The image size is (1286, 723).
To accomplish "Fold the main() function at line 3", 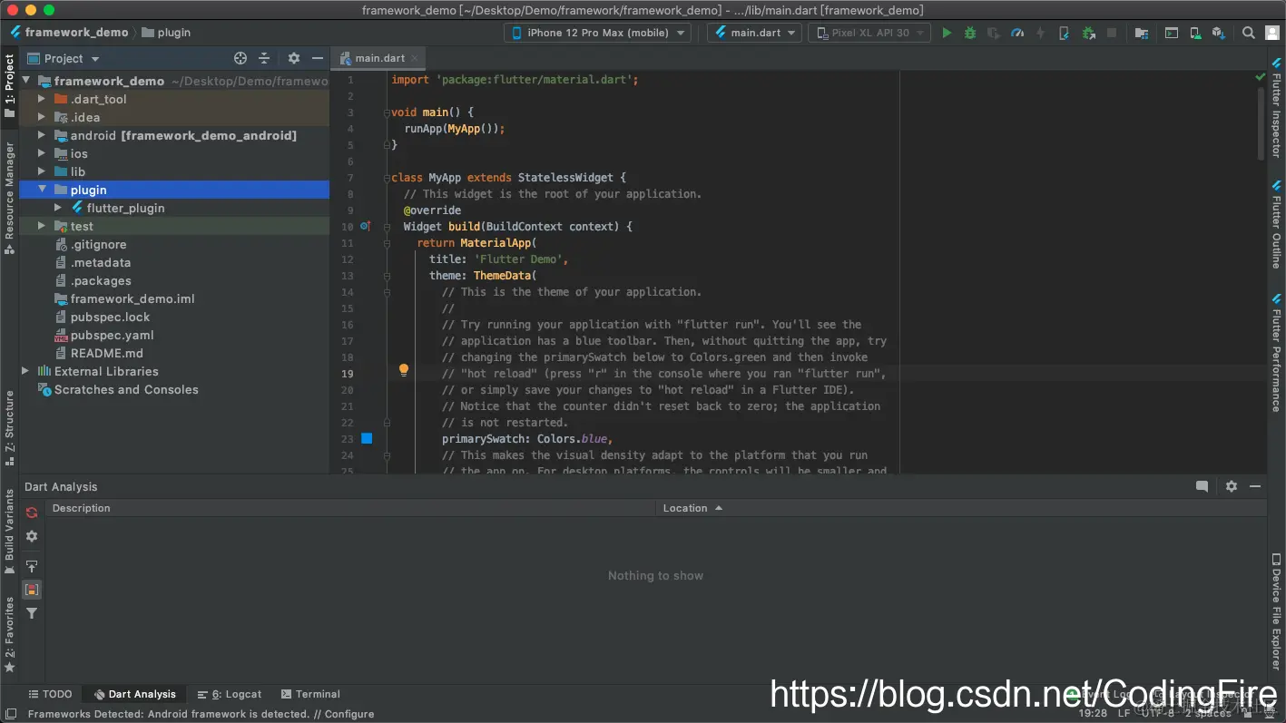I will click(x=387, y=112).
